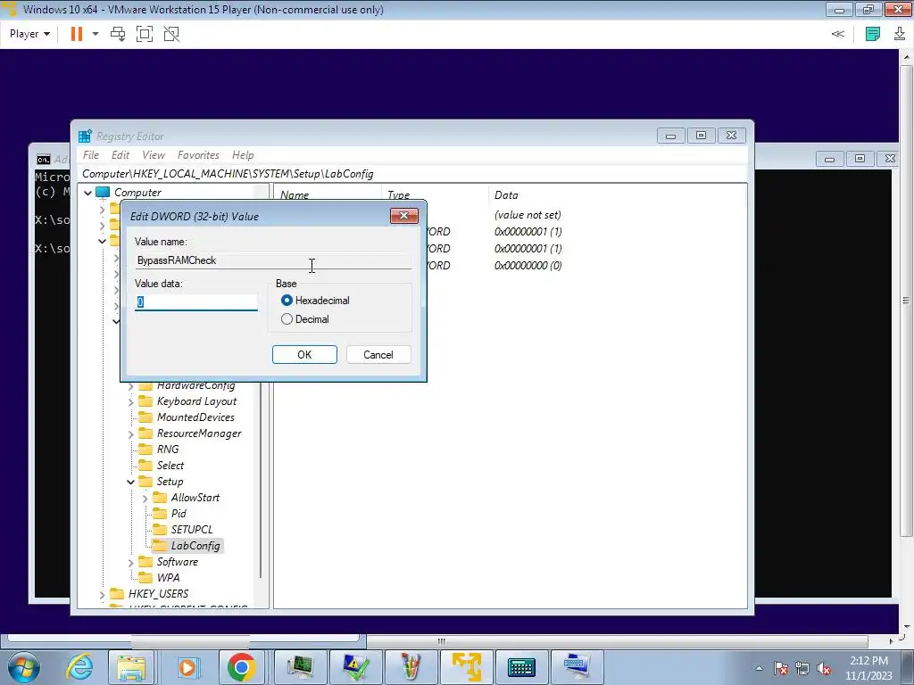Screen dimensions: 914x685
Task: Expand the Keyboard Layout key
Action: coord(130,401)
